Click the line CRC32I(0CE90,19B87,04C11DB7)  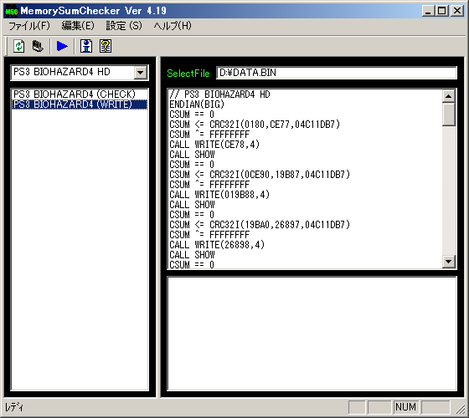[x=260, y=175]
